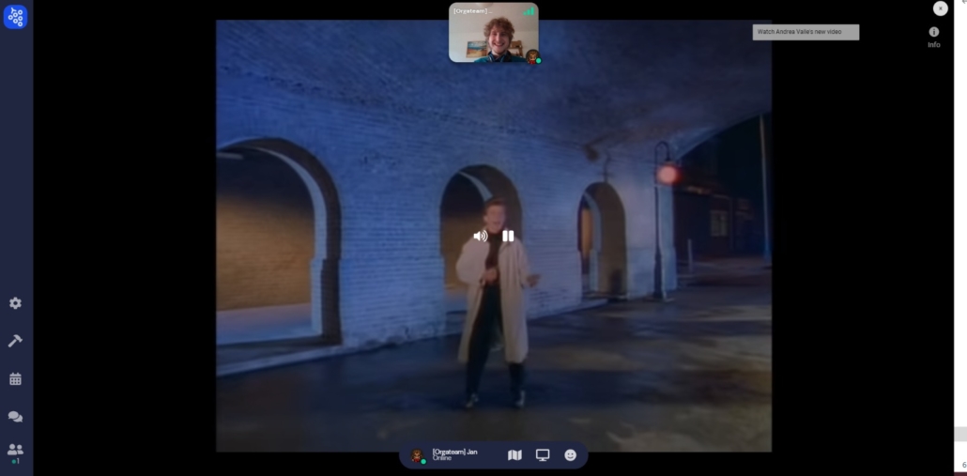
Task: Click the small avatar badge on webcam tile
Action: (532, 55)
